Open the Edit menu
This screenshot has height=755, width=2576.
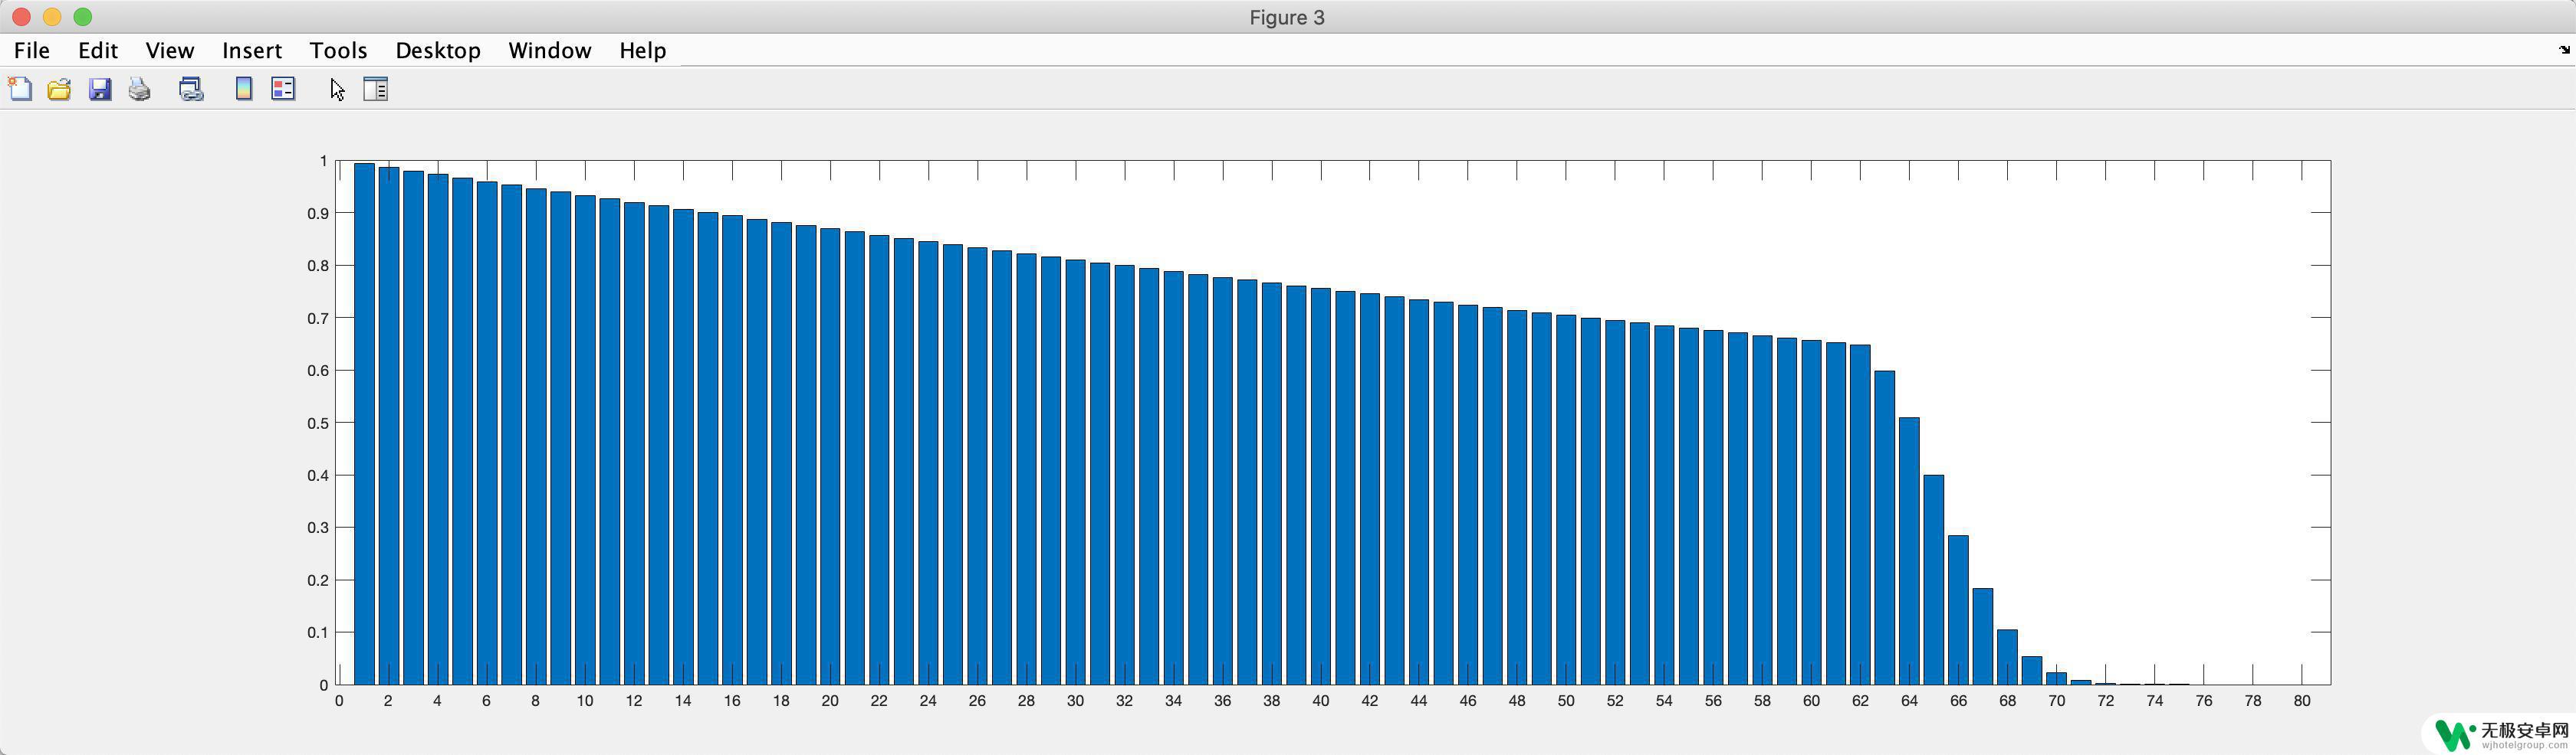98,50
